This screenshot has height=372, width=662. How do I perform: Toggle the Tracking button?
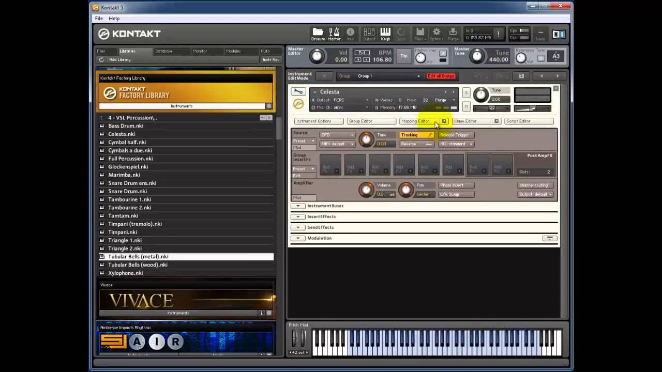pyautogui.click(x=416, y=135)
